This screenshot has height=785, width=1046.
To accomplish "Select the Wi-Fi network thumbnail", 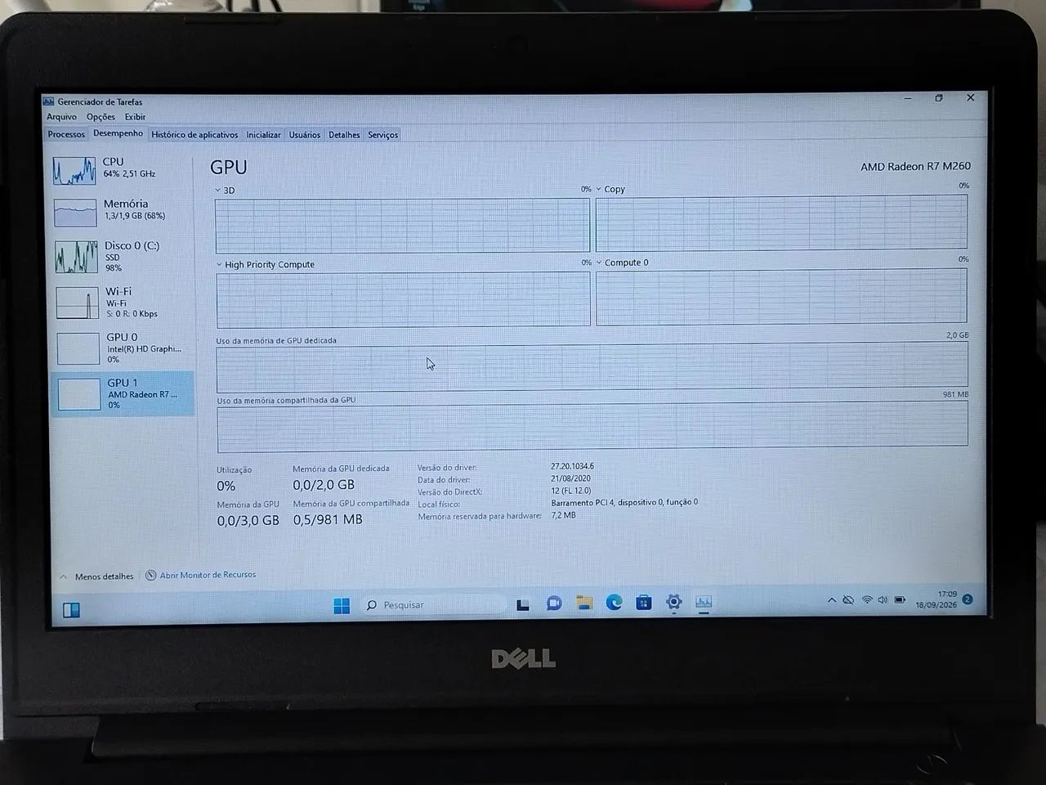I will (77, 303).
